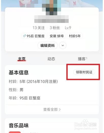This screenshot has width=104, height=133.
Task: Tap the Lv.9 level indicator
Action: coord(68,28)
